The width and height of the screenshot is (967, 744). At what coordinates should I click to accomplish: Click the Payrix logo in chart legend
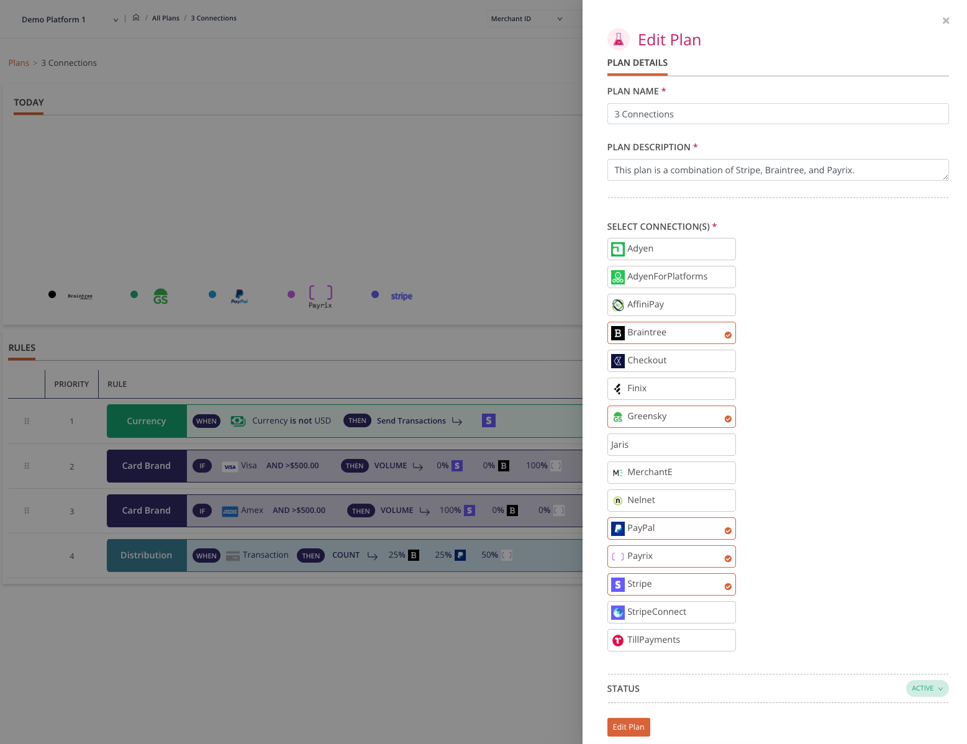pos(320,296)
